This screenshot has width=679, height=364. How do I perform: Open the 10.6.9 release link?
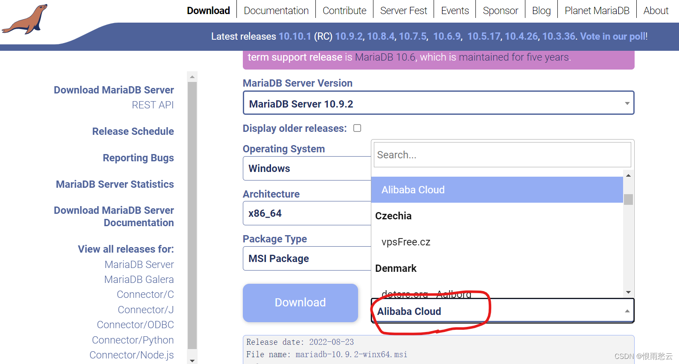pos(447,36)
